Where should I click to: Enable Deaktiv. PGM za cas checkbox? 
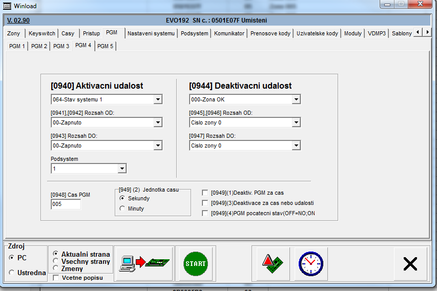[205, 193]
